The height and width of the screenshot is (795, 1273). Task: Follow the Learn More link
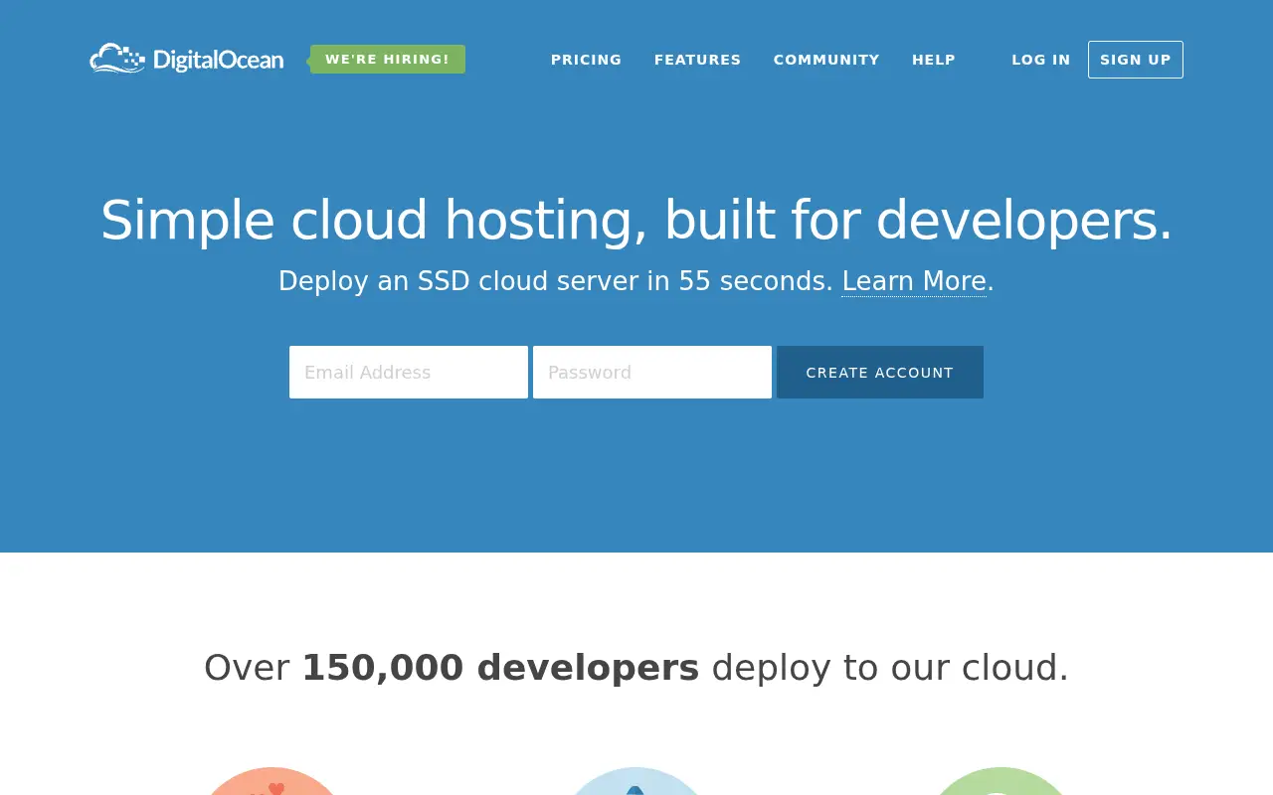click(914, 281)
